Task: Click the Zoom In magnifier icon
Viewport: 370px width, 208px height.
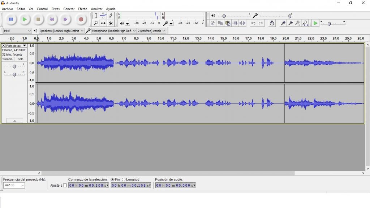Action: pyautogui.click(x=283, y=23)
